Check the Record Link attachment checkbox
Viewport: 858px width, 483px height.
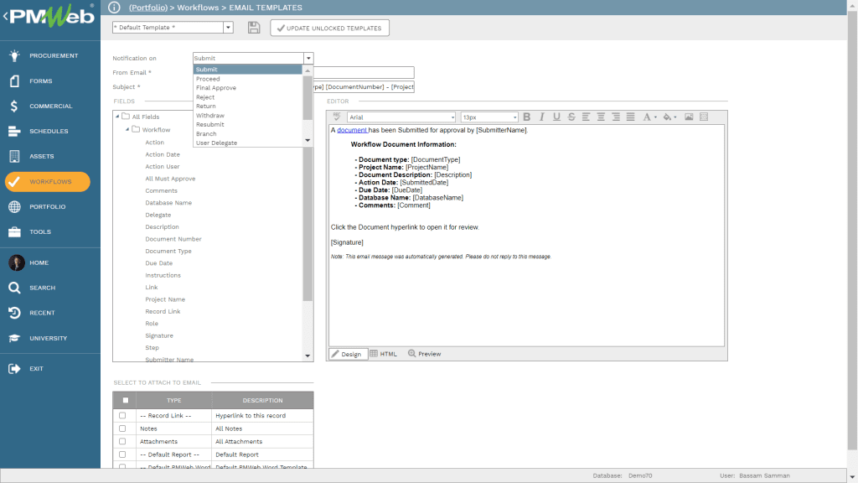tap(122, 416)
